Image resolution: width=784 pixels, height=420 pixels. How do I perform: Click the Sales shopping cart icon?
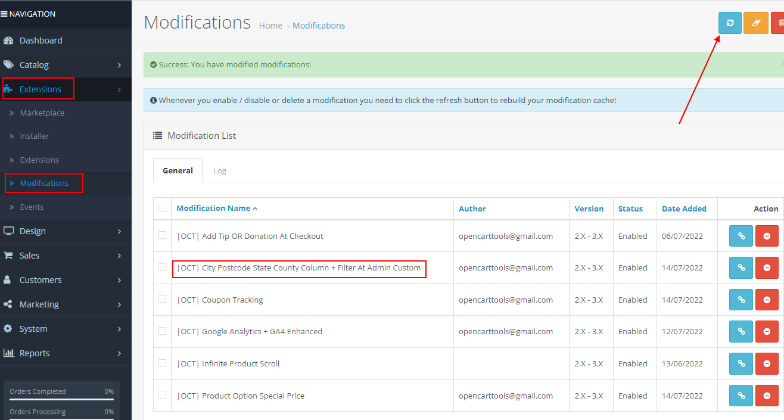[8, 256]
